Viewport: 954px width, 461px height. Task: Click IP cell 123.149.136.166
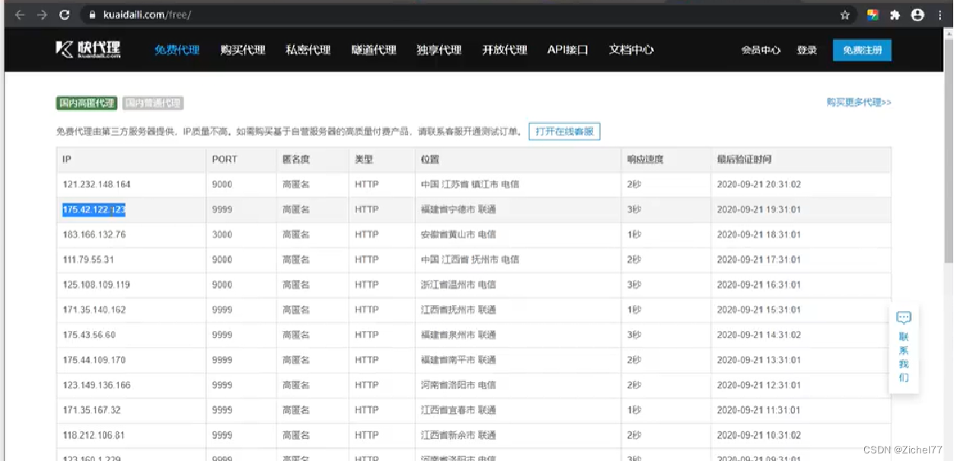97,386
